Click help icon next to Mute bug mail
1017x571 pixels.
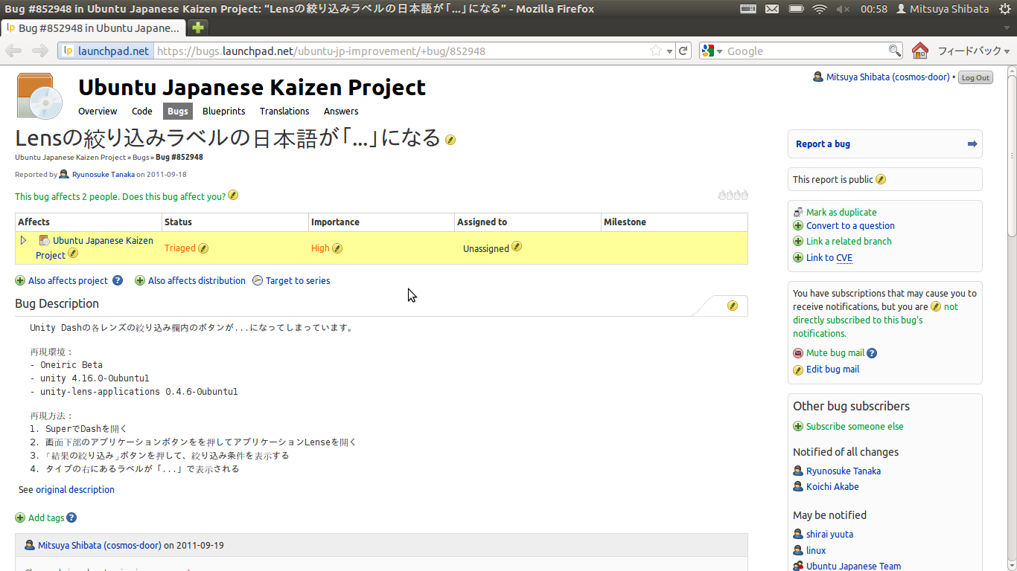pos(872,353)
